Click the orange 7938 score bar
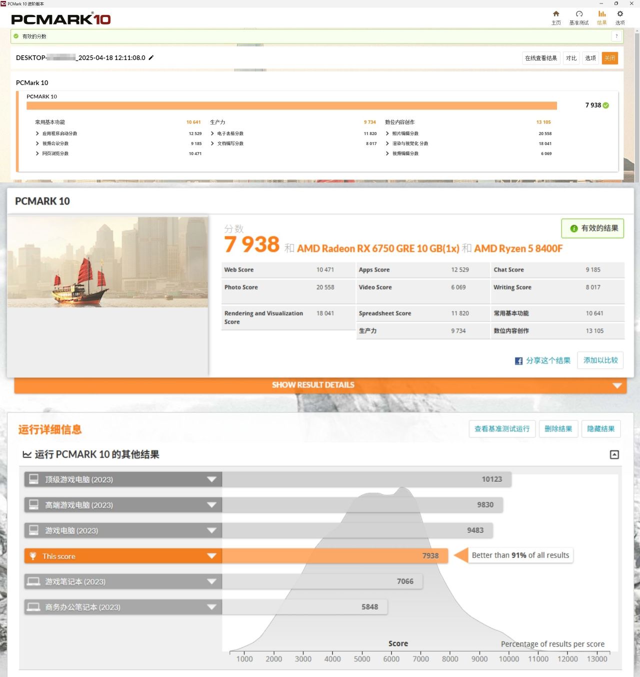Screen dimensions: 640x677 pos(335,556)
